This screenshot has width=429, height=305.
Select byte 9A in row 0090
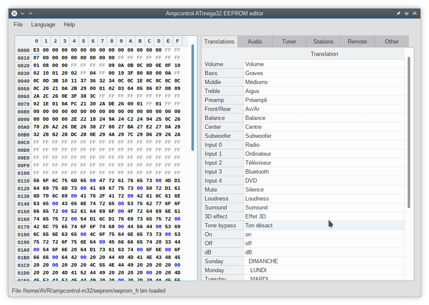112,119
